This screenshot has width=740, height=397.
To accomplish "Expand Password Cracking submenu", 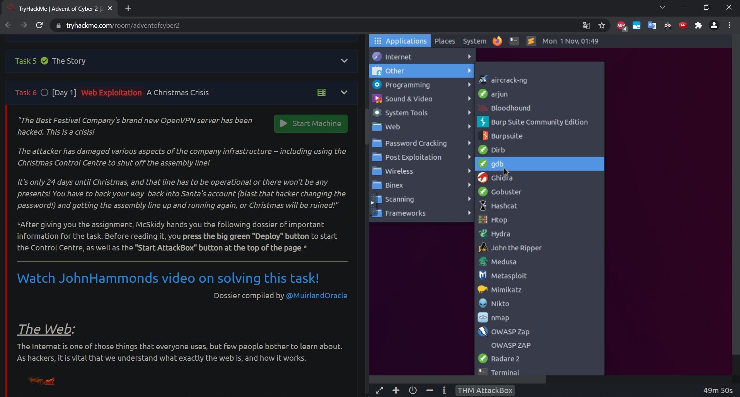I will [x=422, y=143].
